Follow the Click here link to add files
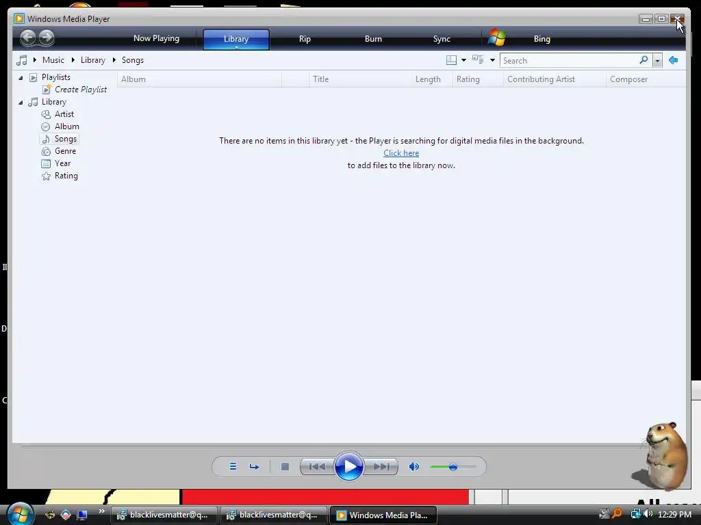The height and width of the screenshot is (525, 701). [401, 153]
